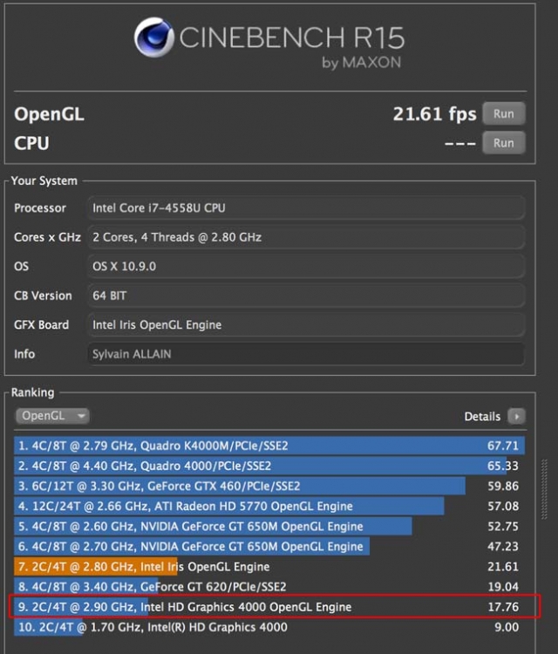The height and width of the screenshot is (654, 558).
Task: Select ranking row 1 Quadro K4000M
Action: tap(269, 446)
